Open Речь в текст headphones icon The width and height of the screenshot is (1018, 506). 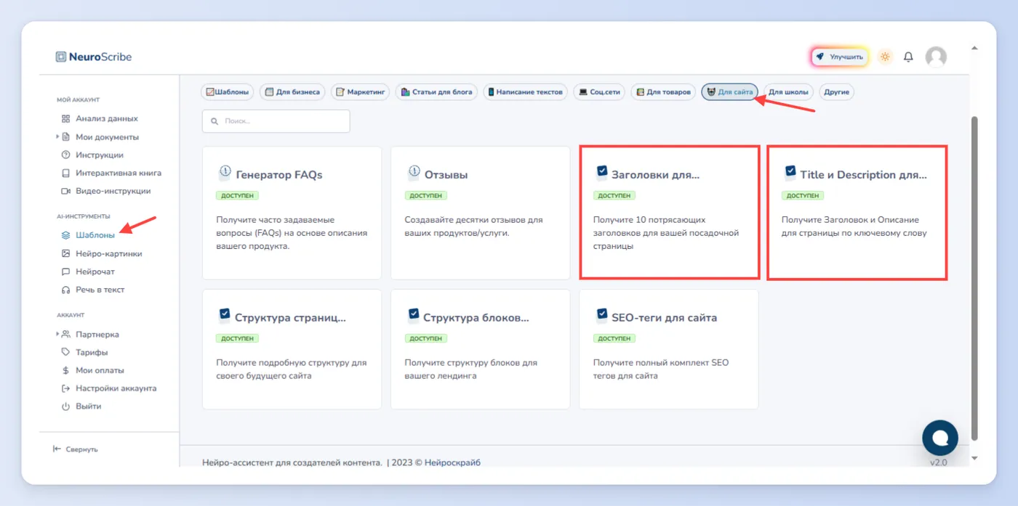[65, 290]
